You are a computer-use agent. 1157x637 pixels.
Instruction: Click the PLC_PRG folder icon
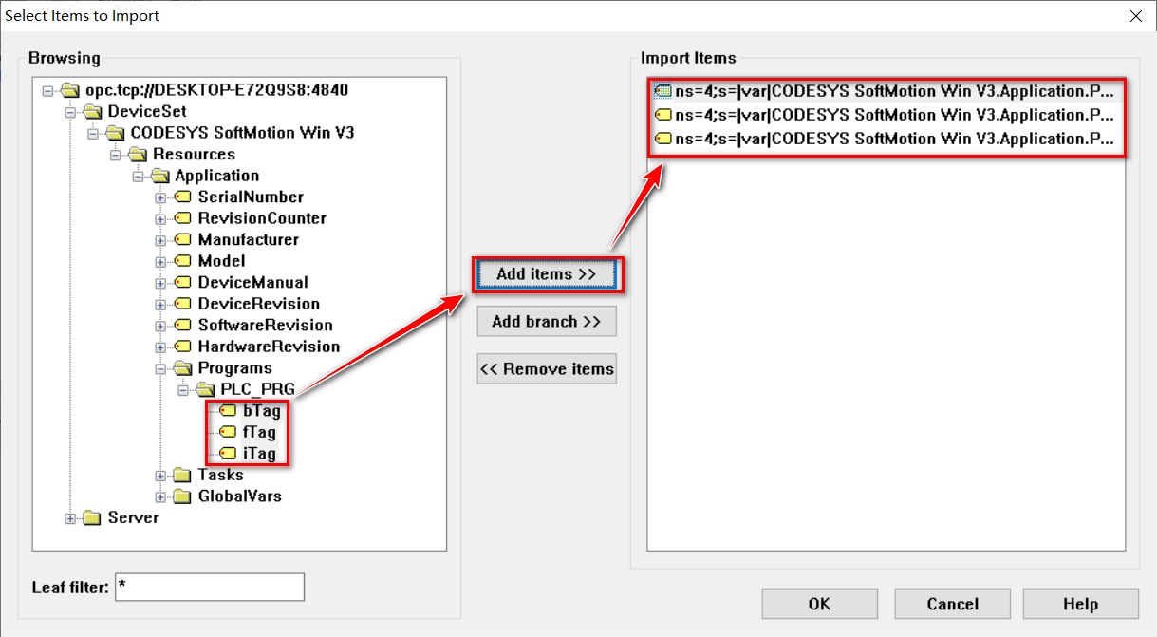click(206, 389)
